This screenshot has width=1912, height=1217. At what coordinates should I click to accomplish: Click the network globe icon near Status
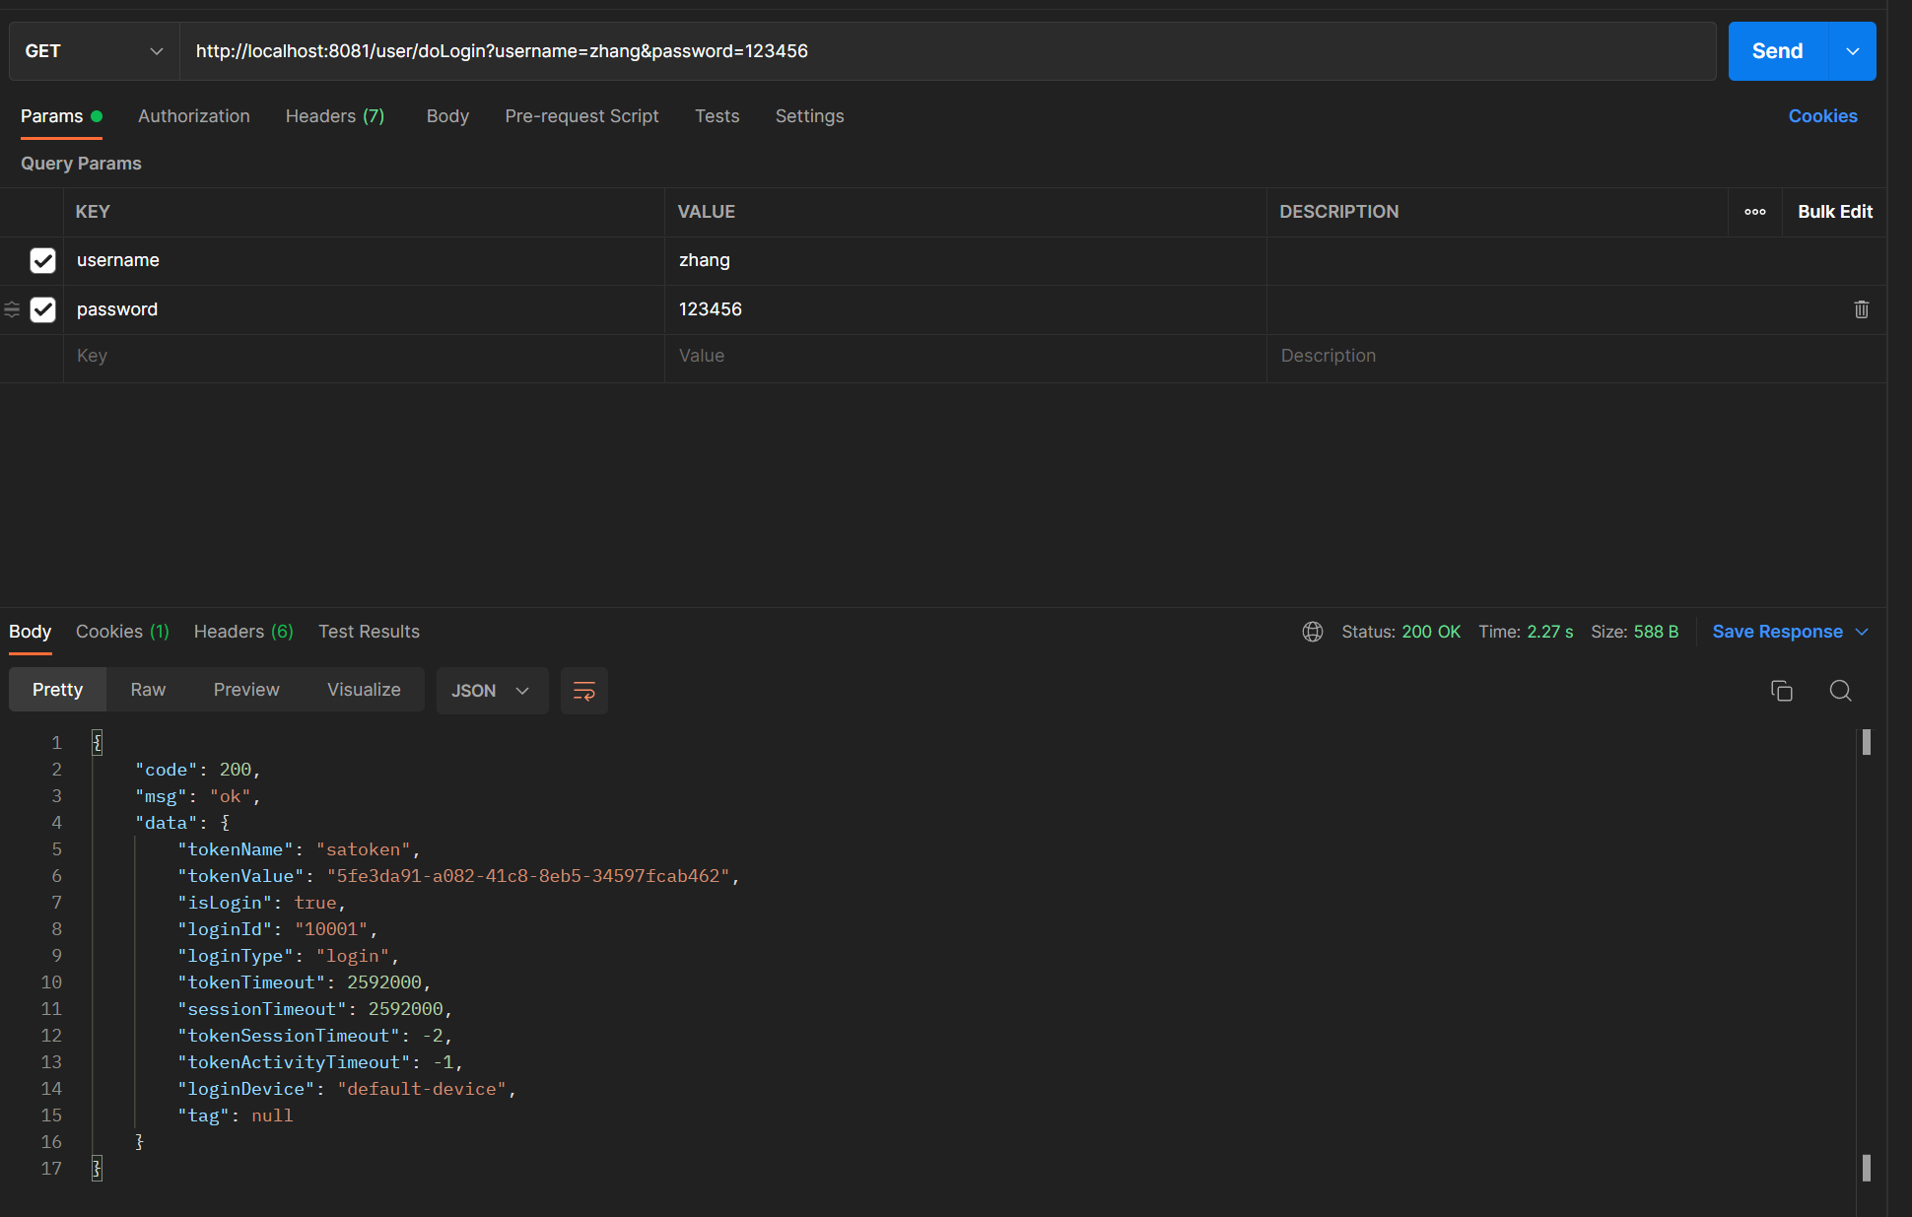tap(1312, 632)
